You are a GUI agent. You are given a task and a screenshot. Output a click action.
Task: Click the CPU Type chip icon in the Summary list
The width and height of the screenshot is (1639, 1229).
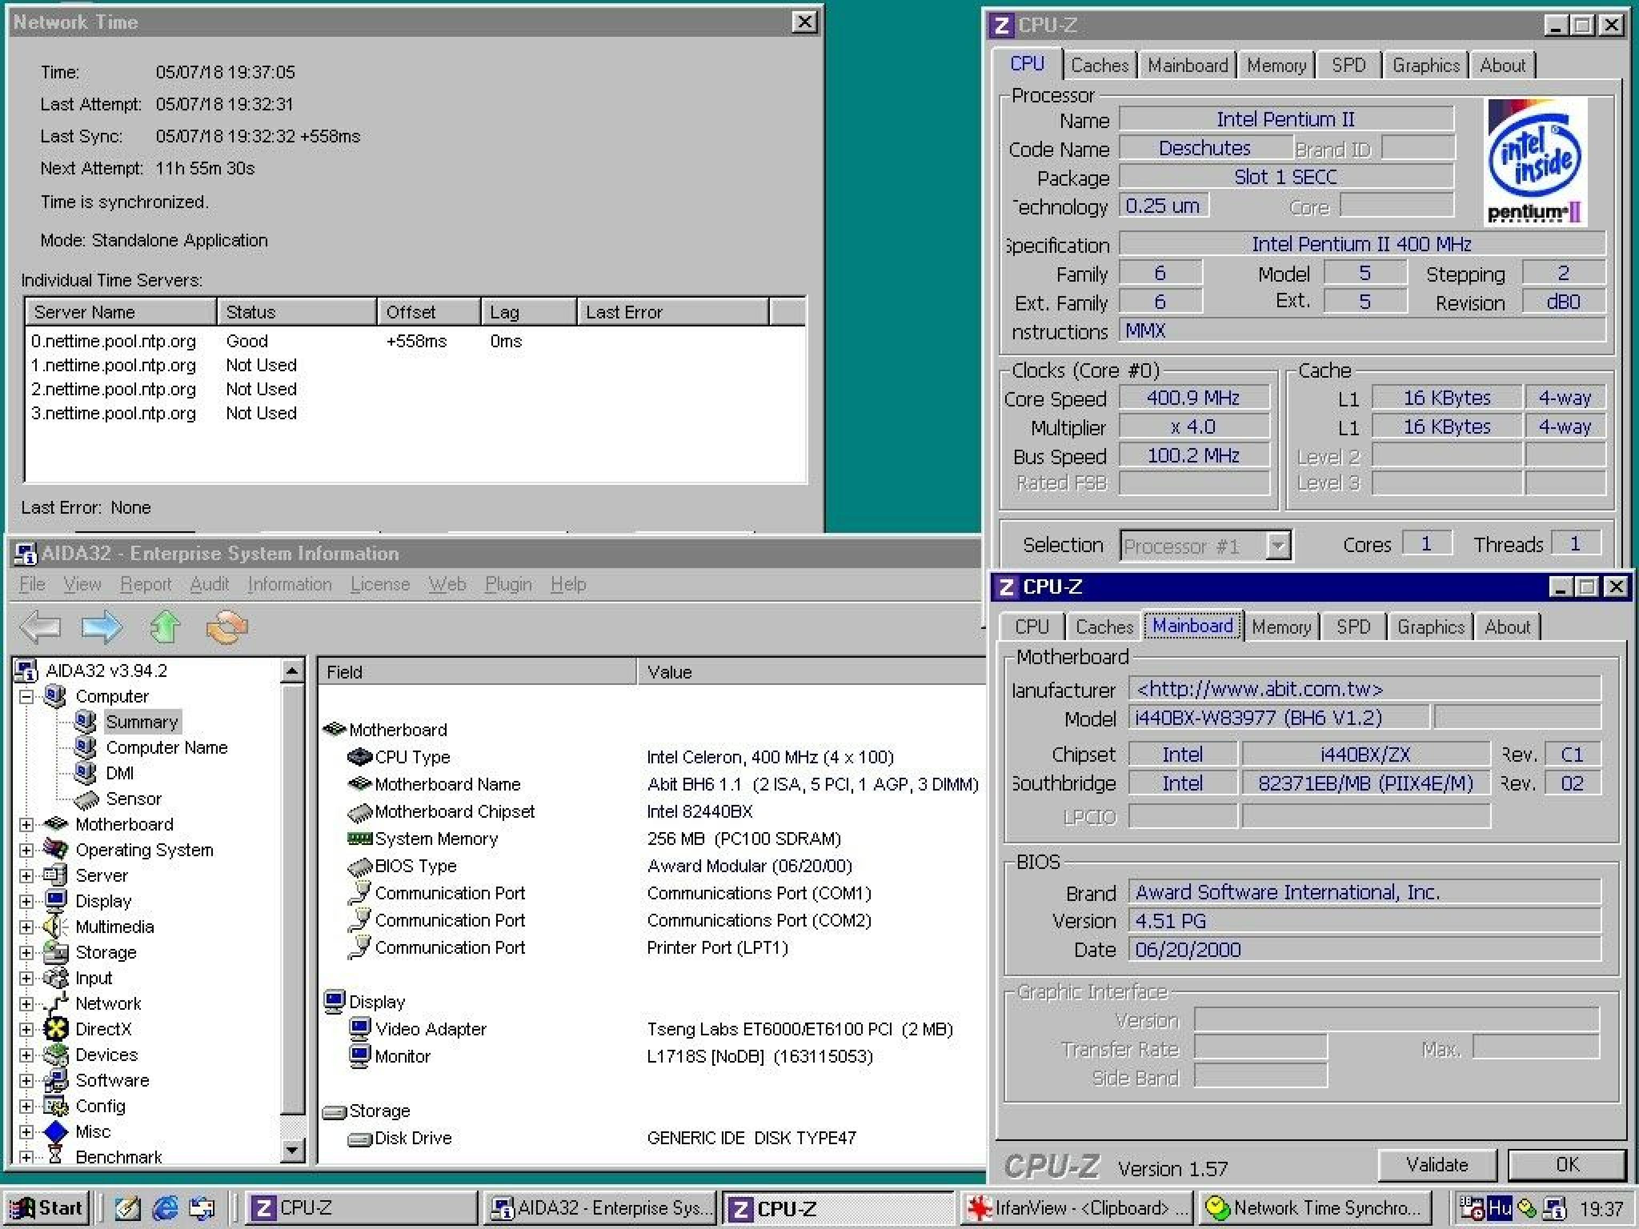click(x=360, y=756)
